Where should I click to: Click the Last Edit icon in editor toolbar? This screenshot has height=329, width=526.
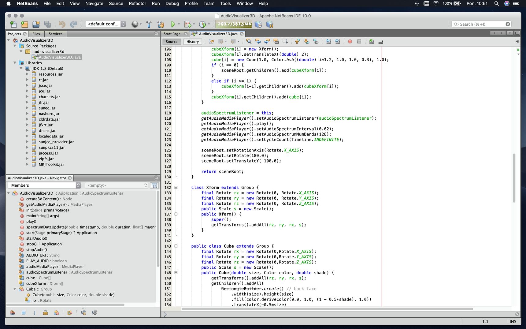[211, 41]
